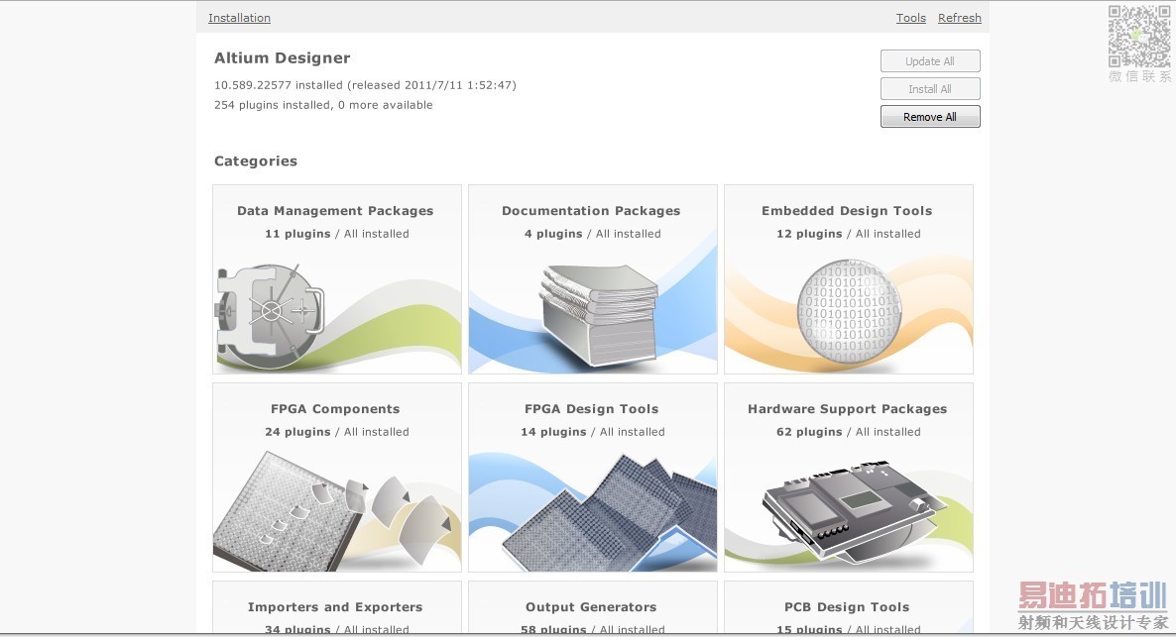
Task: Open the Data Management Packages vault icon
Action: [270, 316]
